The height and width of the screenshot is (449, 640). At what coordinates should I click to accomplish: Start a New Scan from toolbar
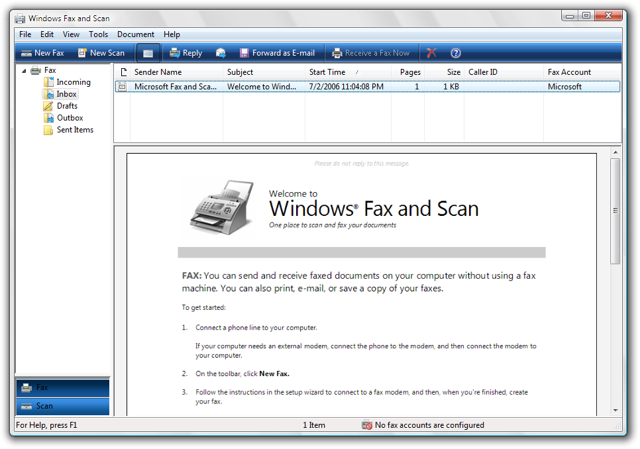tap(101, 53)
